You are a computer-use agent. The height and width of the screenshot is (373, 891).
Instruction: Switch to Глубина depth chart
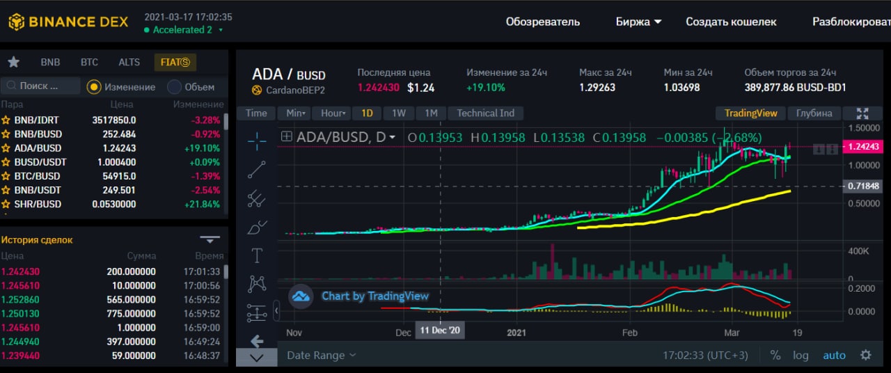pos(814,113)
